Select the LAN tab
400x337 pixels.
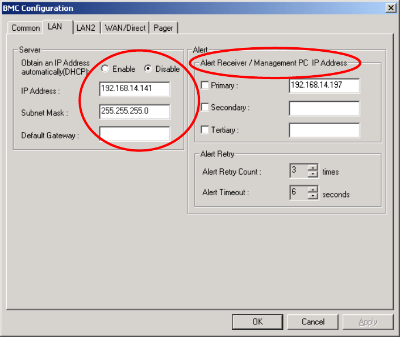57,27
